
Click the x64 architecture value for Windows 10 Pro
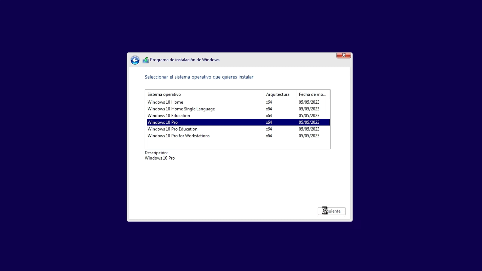[269, 122]
